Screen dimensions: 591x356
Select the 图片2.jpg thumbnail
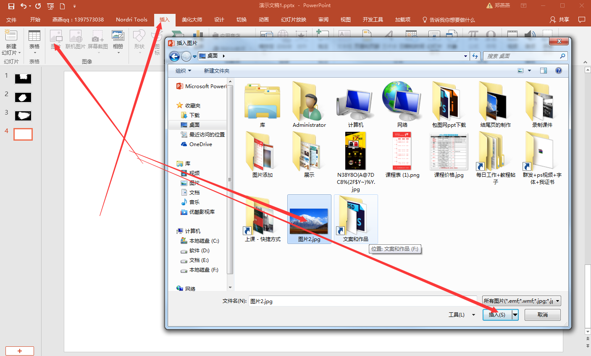click(309, 221)
